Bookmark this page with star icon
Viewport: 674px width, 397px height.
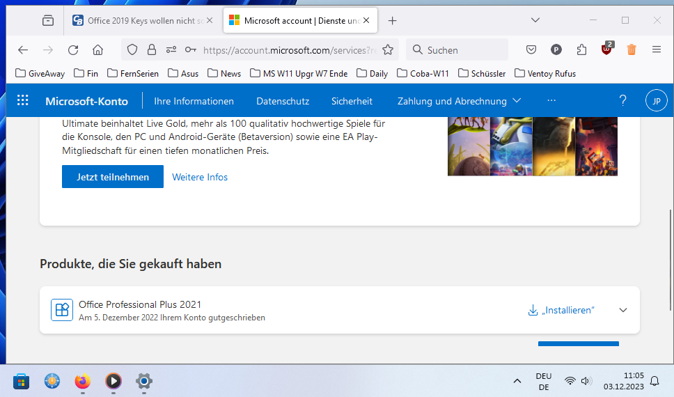388,50
